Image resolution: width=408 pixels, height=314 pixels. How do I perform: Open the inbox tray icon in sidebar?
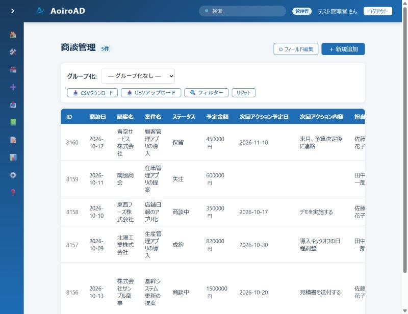(x=13, y=105)
